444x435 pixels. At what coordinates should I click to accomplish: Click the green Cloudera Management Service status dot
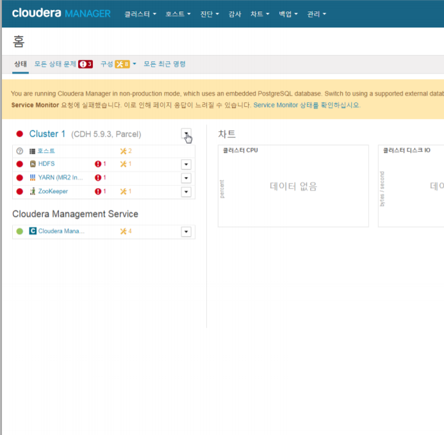point(19,231)
